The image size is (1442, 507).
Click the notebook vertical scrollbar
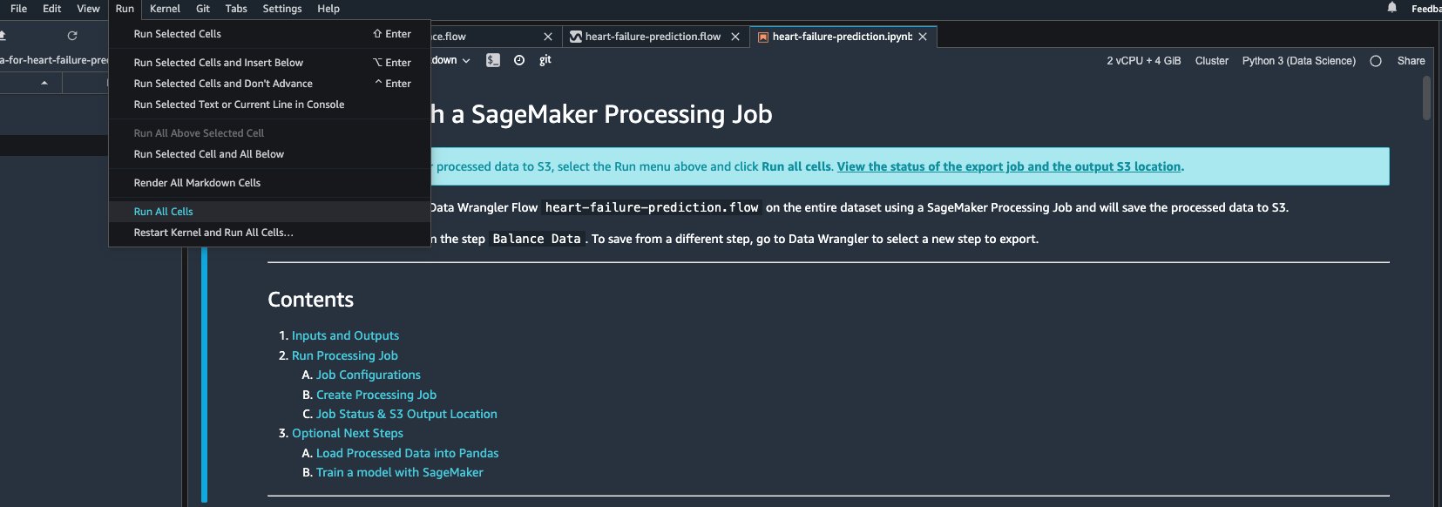point(1426,98)
